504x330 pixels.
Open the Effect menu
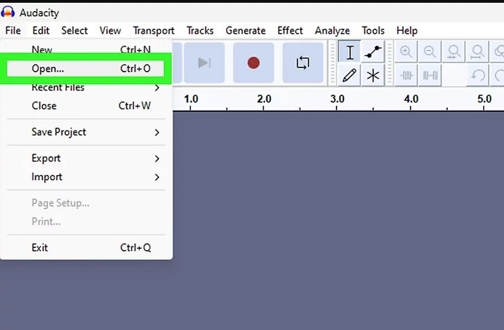tap(290, 31)
